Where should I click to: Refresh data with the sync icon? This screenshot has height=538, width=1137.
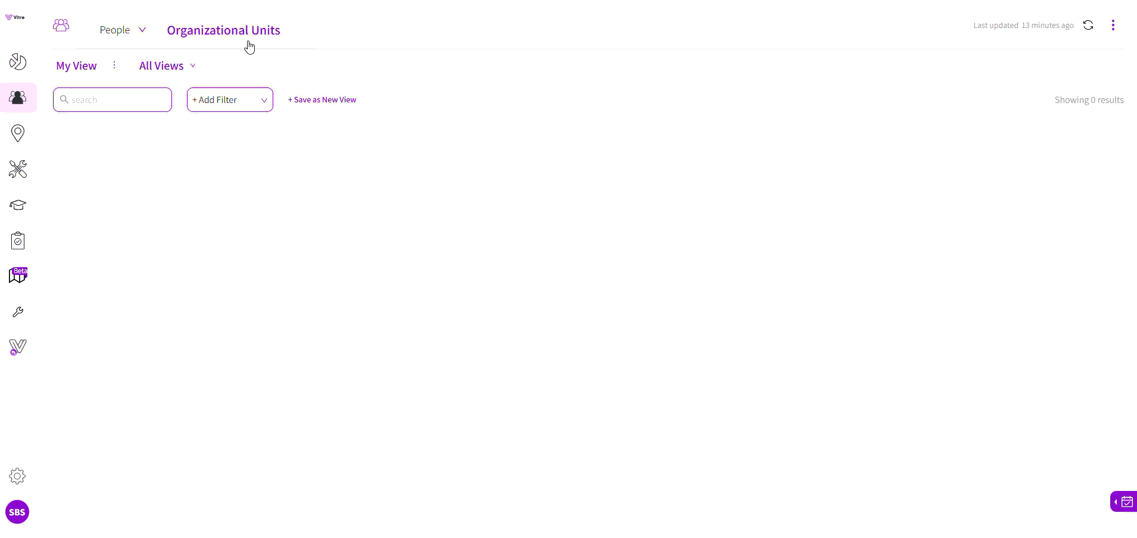coord(1088,25)
